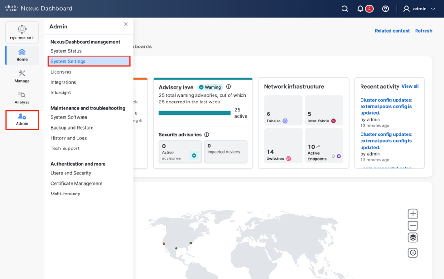444x279 pixels.
Task: Open the search magnifier in top bar
Action: click(x=344, y=9)
